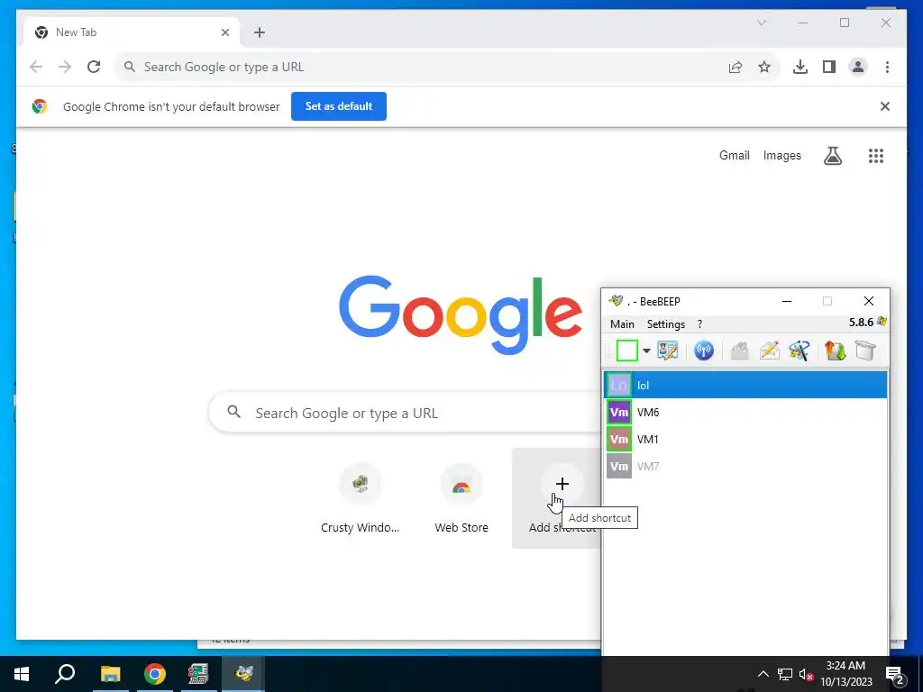The image size is (923, 692).
Task: Click the envelope with pencil icon
Action: point(770,351)
